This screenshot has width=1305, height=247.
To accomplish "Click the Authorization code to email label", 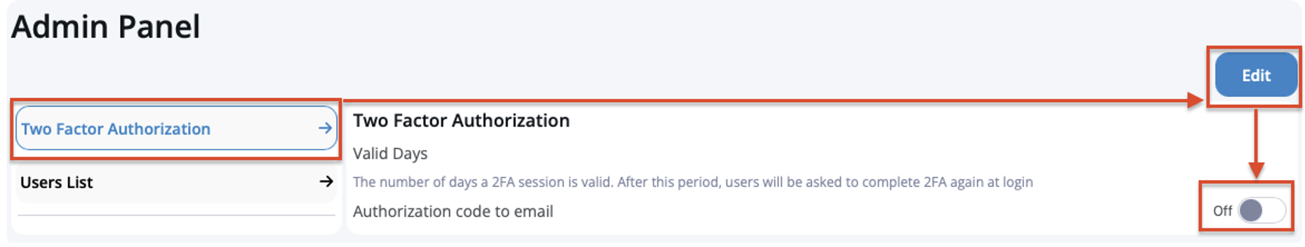I will click(x=453, y=212).
